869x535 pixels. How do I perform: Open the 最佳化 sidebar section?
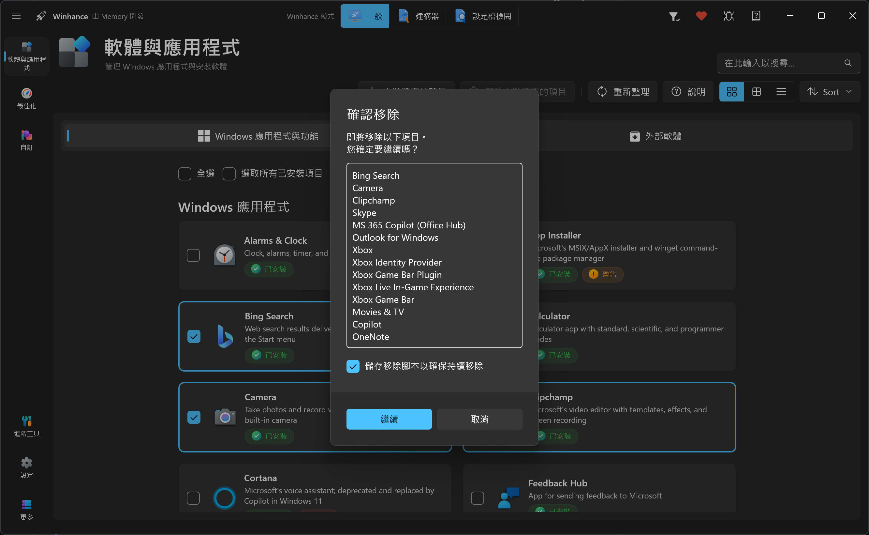pos(26,99)
